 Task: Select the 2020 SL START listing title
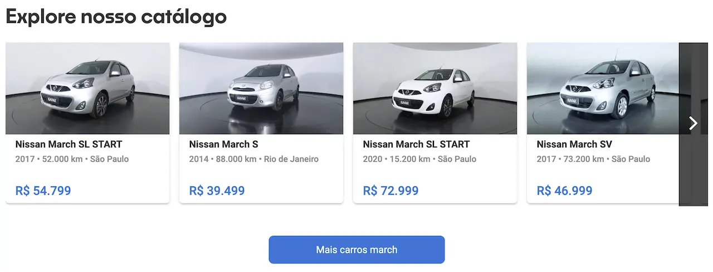(x=416, y=145)
